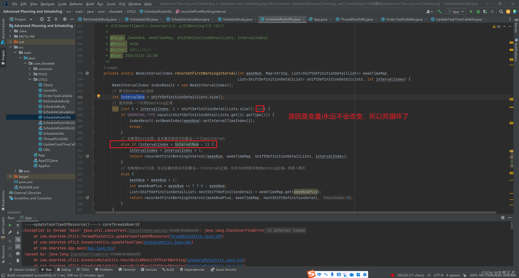Toggle soft-wrap in the Run console
519x278 pixels.
pos(18,239)
